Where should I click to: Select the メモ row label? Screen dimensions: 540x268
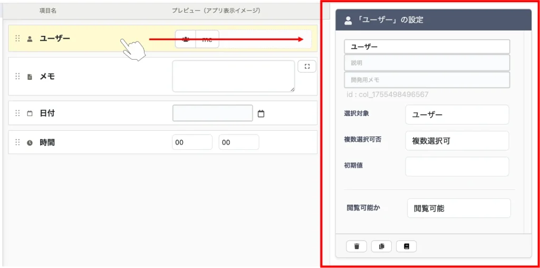pos(47,76)
